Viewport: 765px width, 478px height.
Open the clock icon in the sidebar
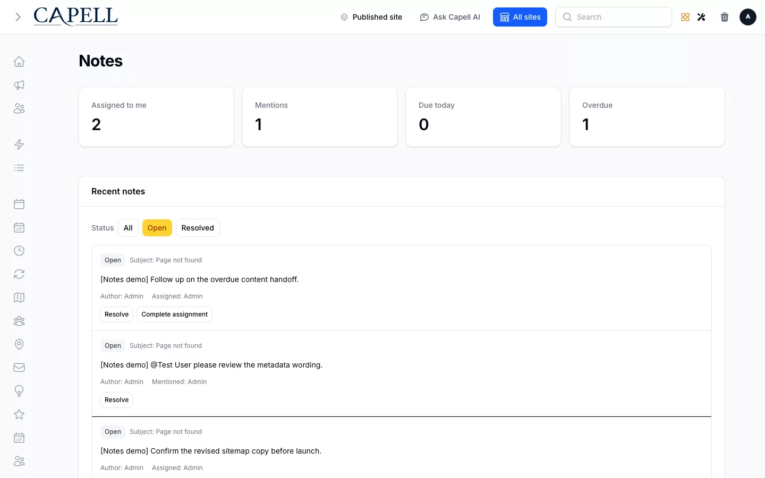[x=19, y=251]
